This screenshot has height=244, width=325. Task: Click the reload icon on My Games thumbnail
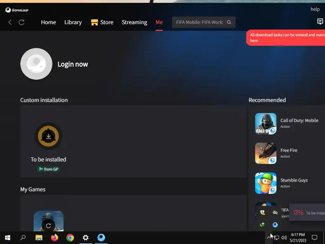[49, 226]
